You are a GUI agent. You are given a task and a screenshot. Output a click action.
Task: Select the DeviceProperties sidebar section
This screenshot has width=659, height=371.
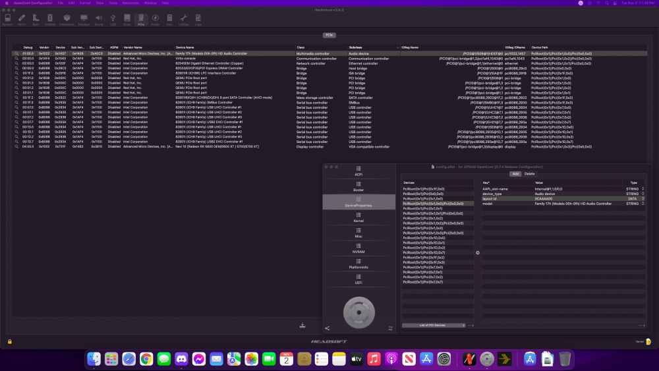(358, 202)
